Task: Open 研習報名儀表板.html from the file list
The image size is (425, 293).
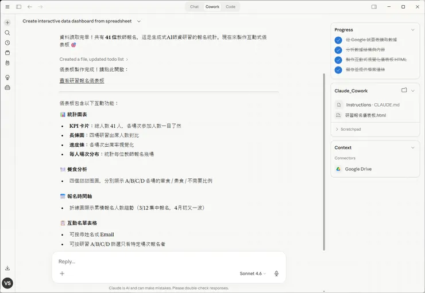Action: 365,115
